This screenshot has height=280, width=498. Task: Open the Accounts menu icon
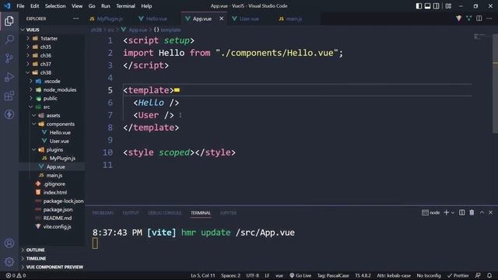coord(9,243)
